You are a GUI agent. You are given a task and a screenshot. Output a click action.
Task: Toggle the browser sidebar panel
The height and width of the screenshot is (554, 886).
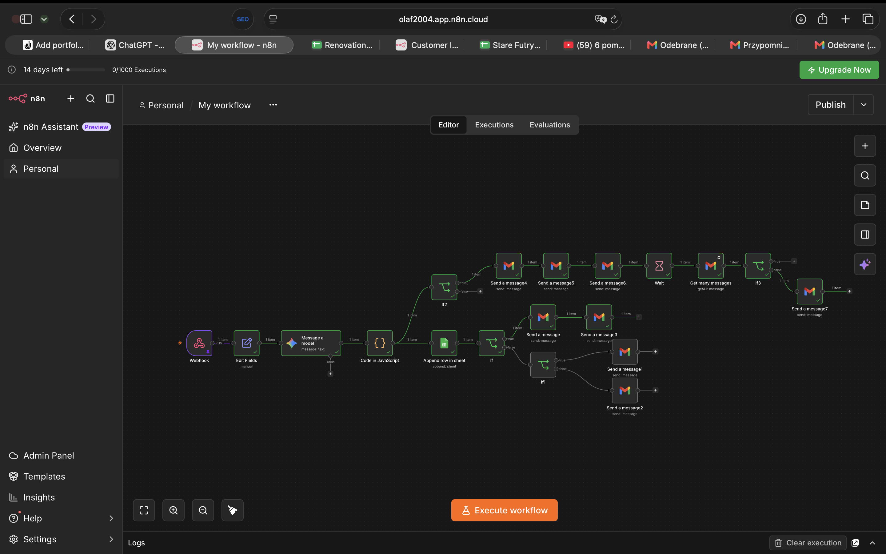26,19
